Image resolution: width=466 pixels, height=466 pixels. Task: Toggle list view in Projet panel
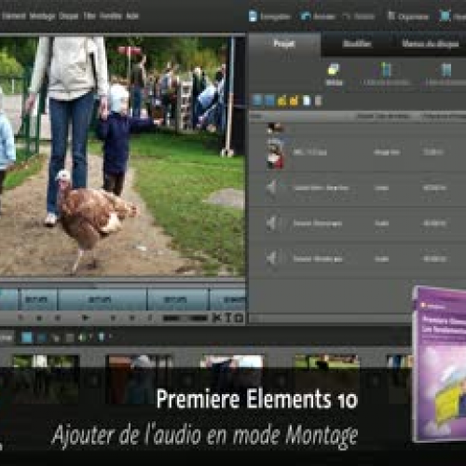pos(257,101)
